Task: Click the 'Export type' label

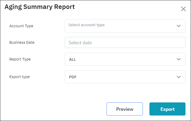Action: point(19,77)
